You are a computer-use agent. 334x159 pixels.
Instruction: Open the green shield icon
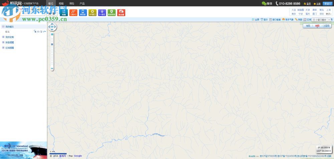coord(112,13)
